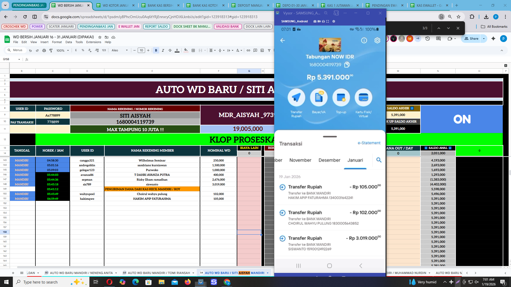Viewport: 511px width, 287px height.
Task: Click the font size input field
Action: 141,50
